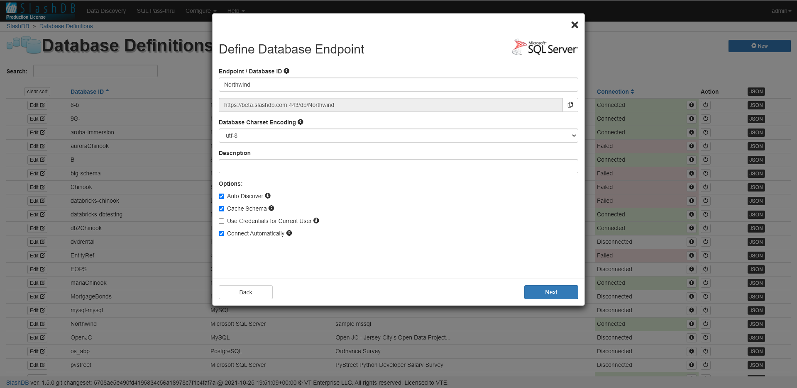The height and width of the screenshot is (388, 797).
Task: Show connection info for EntityRef row
Action: coord(692,255)
